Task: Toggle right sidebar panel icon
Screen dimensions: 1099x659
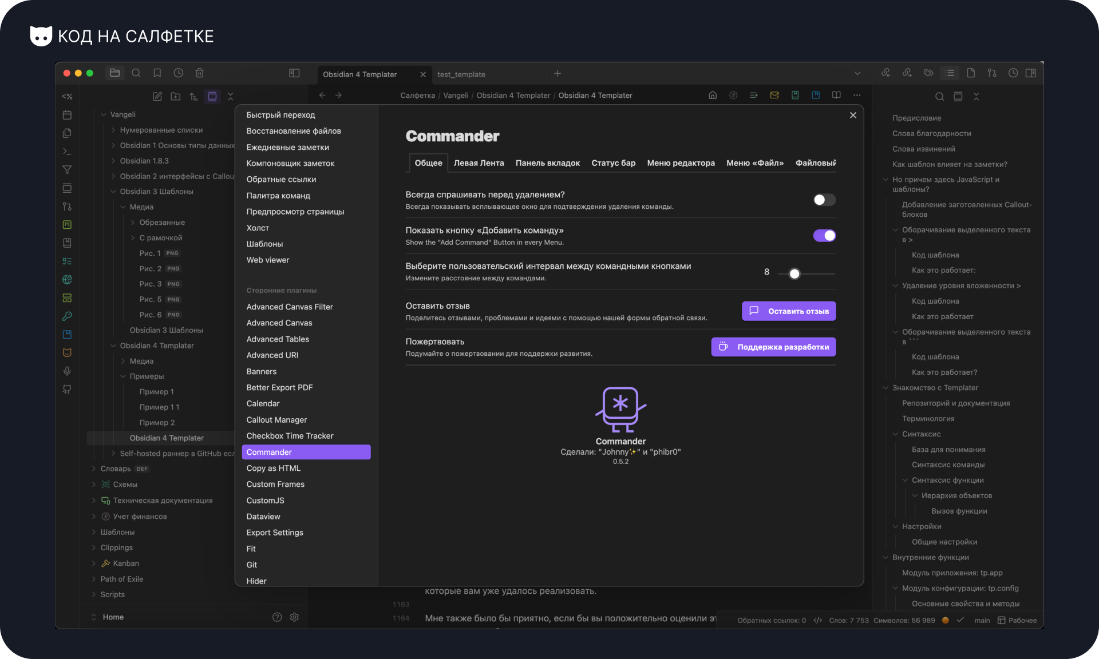Action: point(1031,73)
